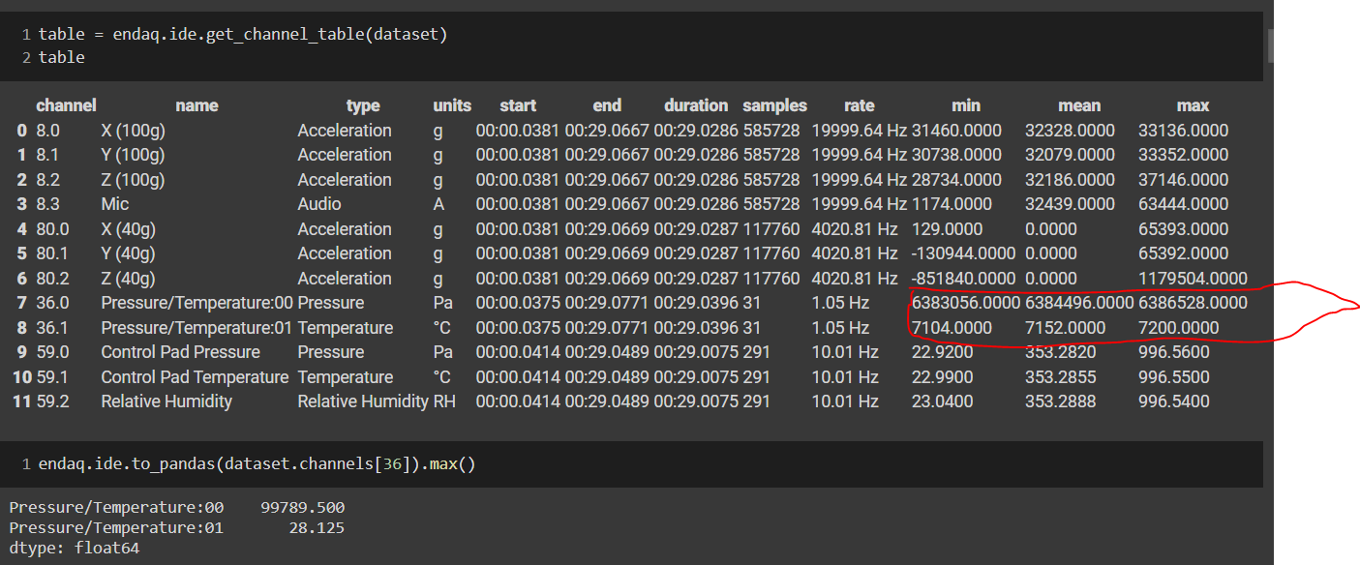The image size is (1360, 565).
Task: Click the 19999.64 Hz rate value for channel 8.0
Action: [858, 130]
